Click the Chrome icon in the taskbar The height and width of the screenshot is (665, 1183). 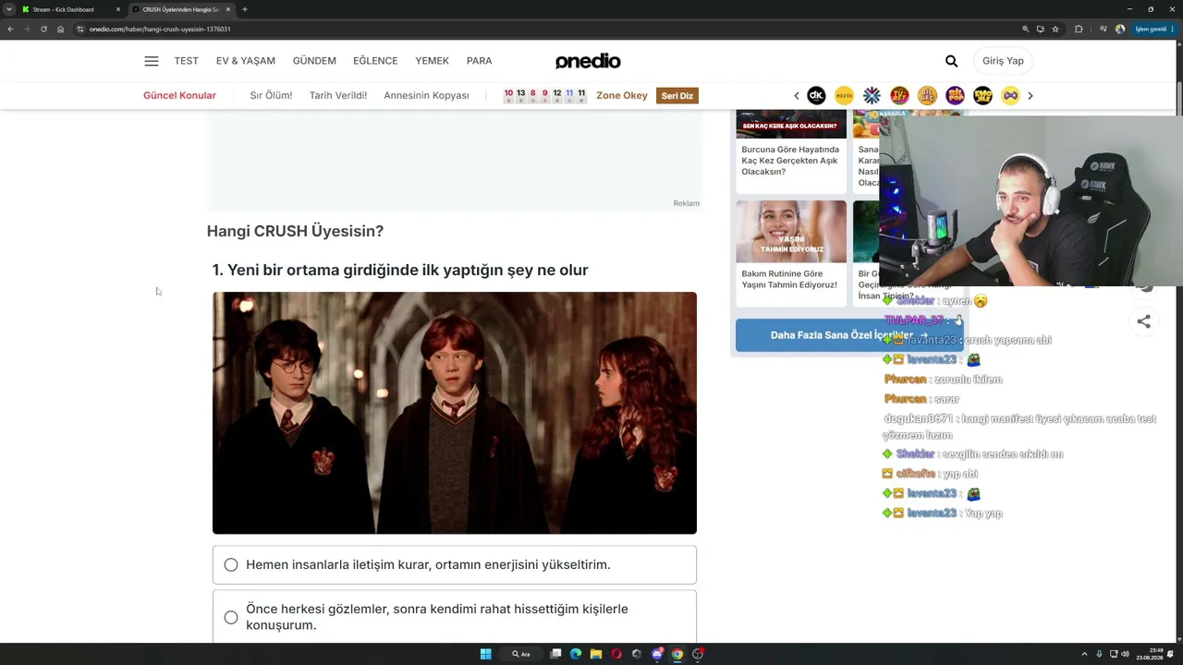coord(677,654)
